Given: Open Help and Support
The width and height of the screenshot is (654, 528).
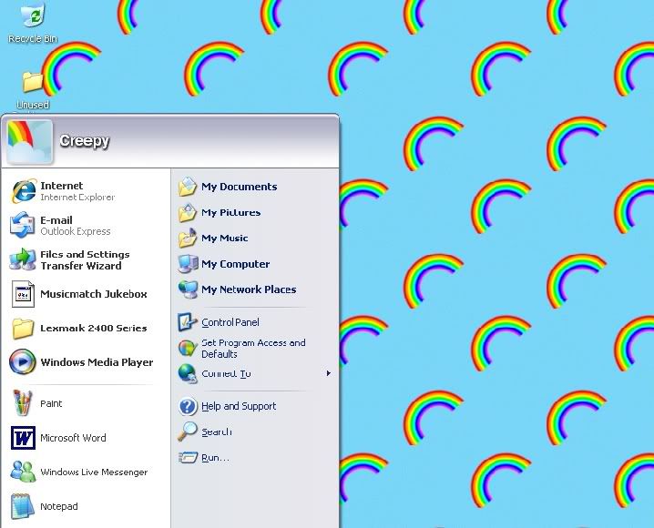Looking at the screenshot, I should pos(238,406).
